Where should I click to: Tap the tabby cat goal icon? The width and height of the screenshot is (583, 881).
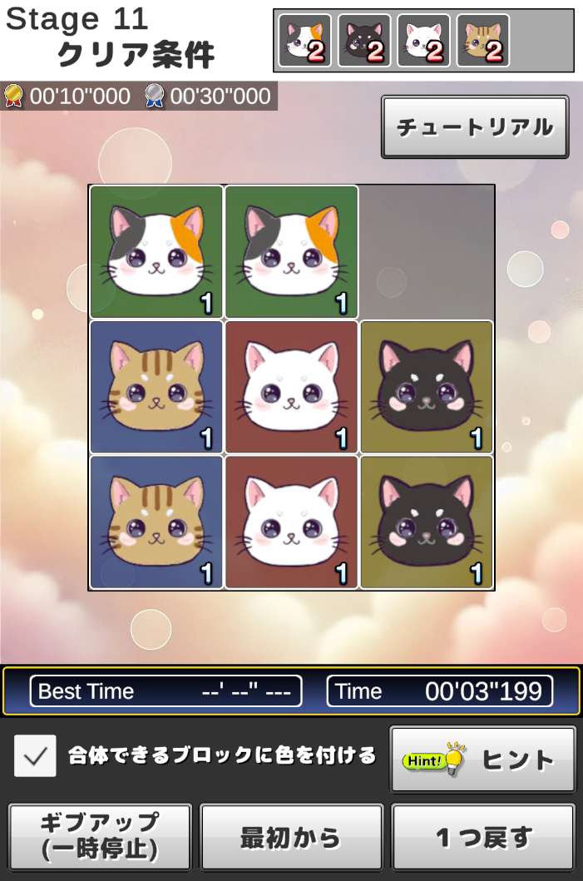pyautogui.click(x=483, y=41)
